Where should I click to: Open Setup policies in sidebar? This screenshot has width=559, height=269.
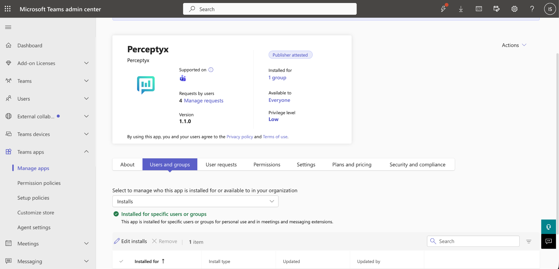[33, 198]
